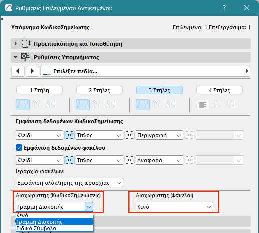Click the columns icon beside Επιλέξτε πεδία
Image resolution: width=259 pixels, height=233 pixels.
(x=47, y=71)
